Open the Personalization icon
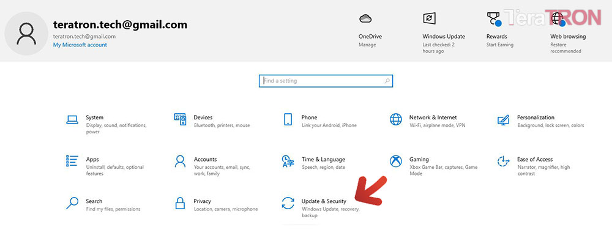Image resolution: width=612 pixels, height=249 pixels. point(504,120)
